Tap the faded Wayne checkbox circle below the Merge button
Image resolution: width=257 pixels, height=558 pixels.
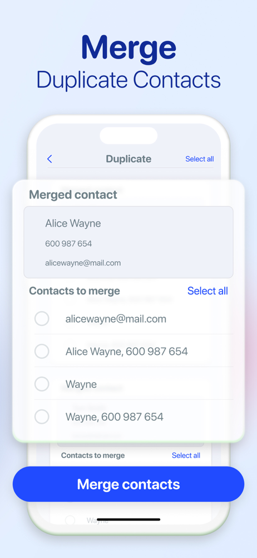[70, 520]
